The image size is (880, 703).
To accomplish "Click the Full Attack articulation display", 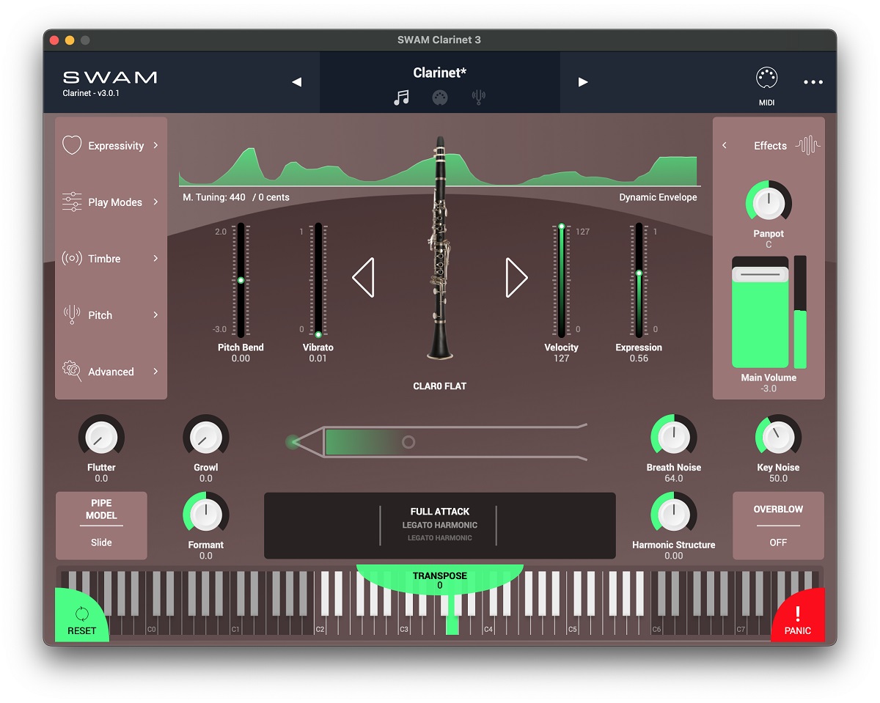I will coord(440,525).
